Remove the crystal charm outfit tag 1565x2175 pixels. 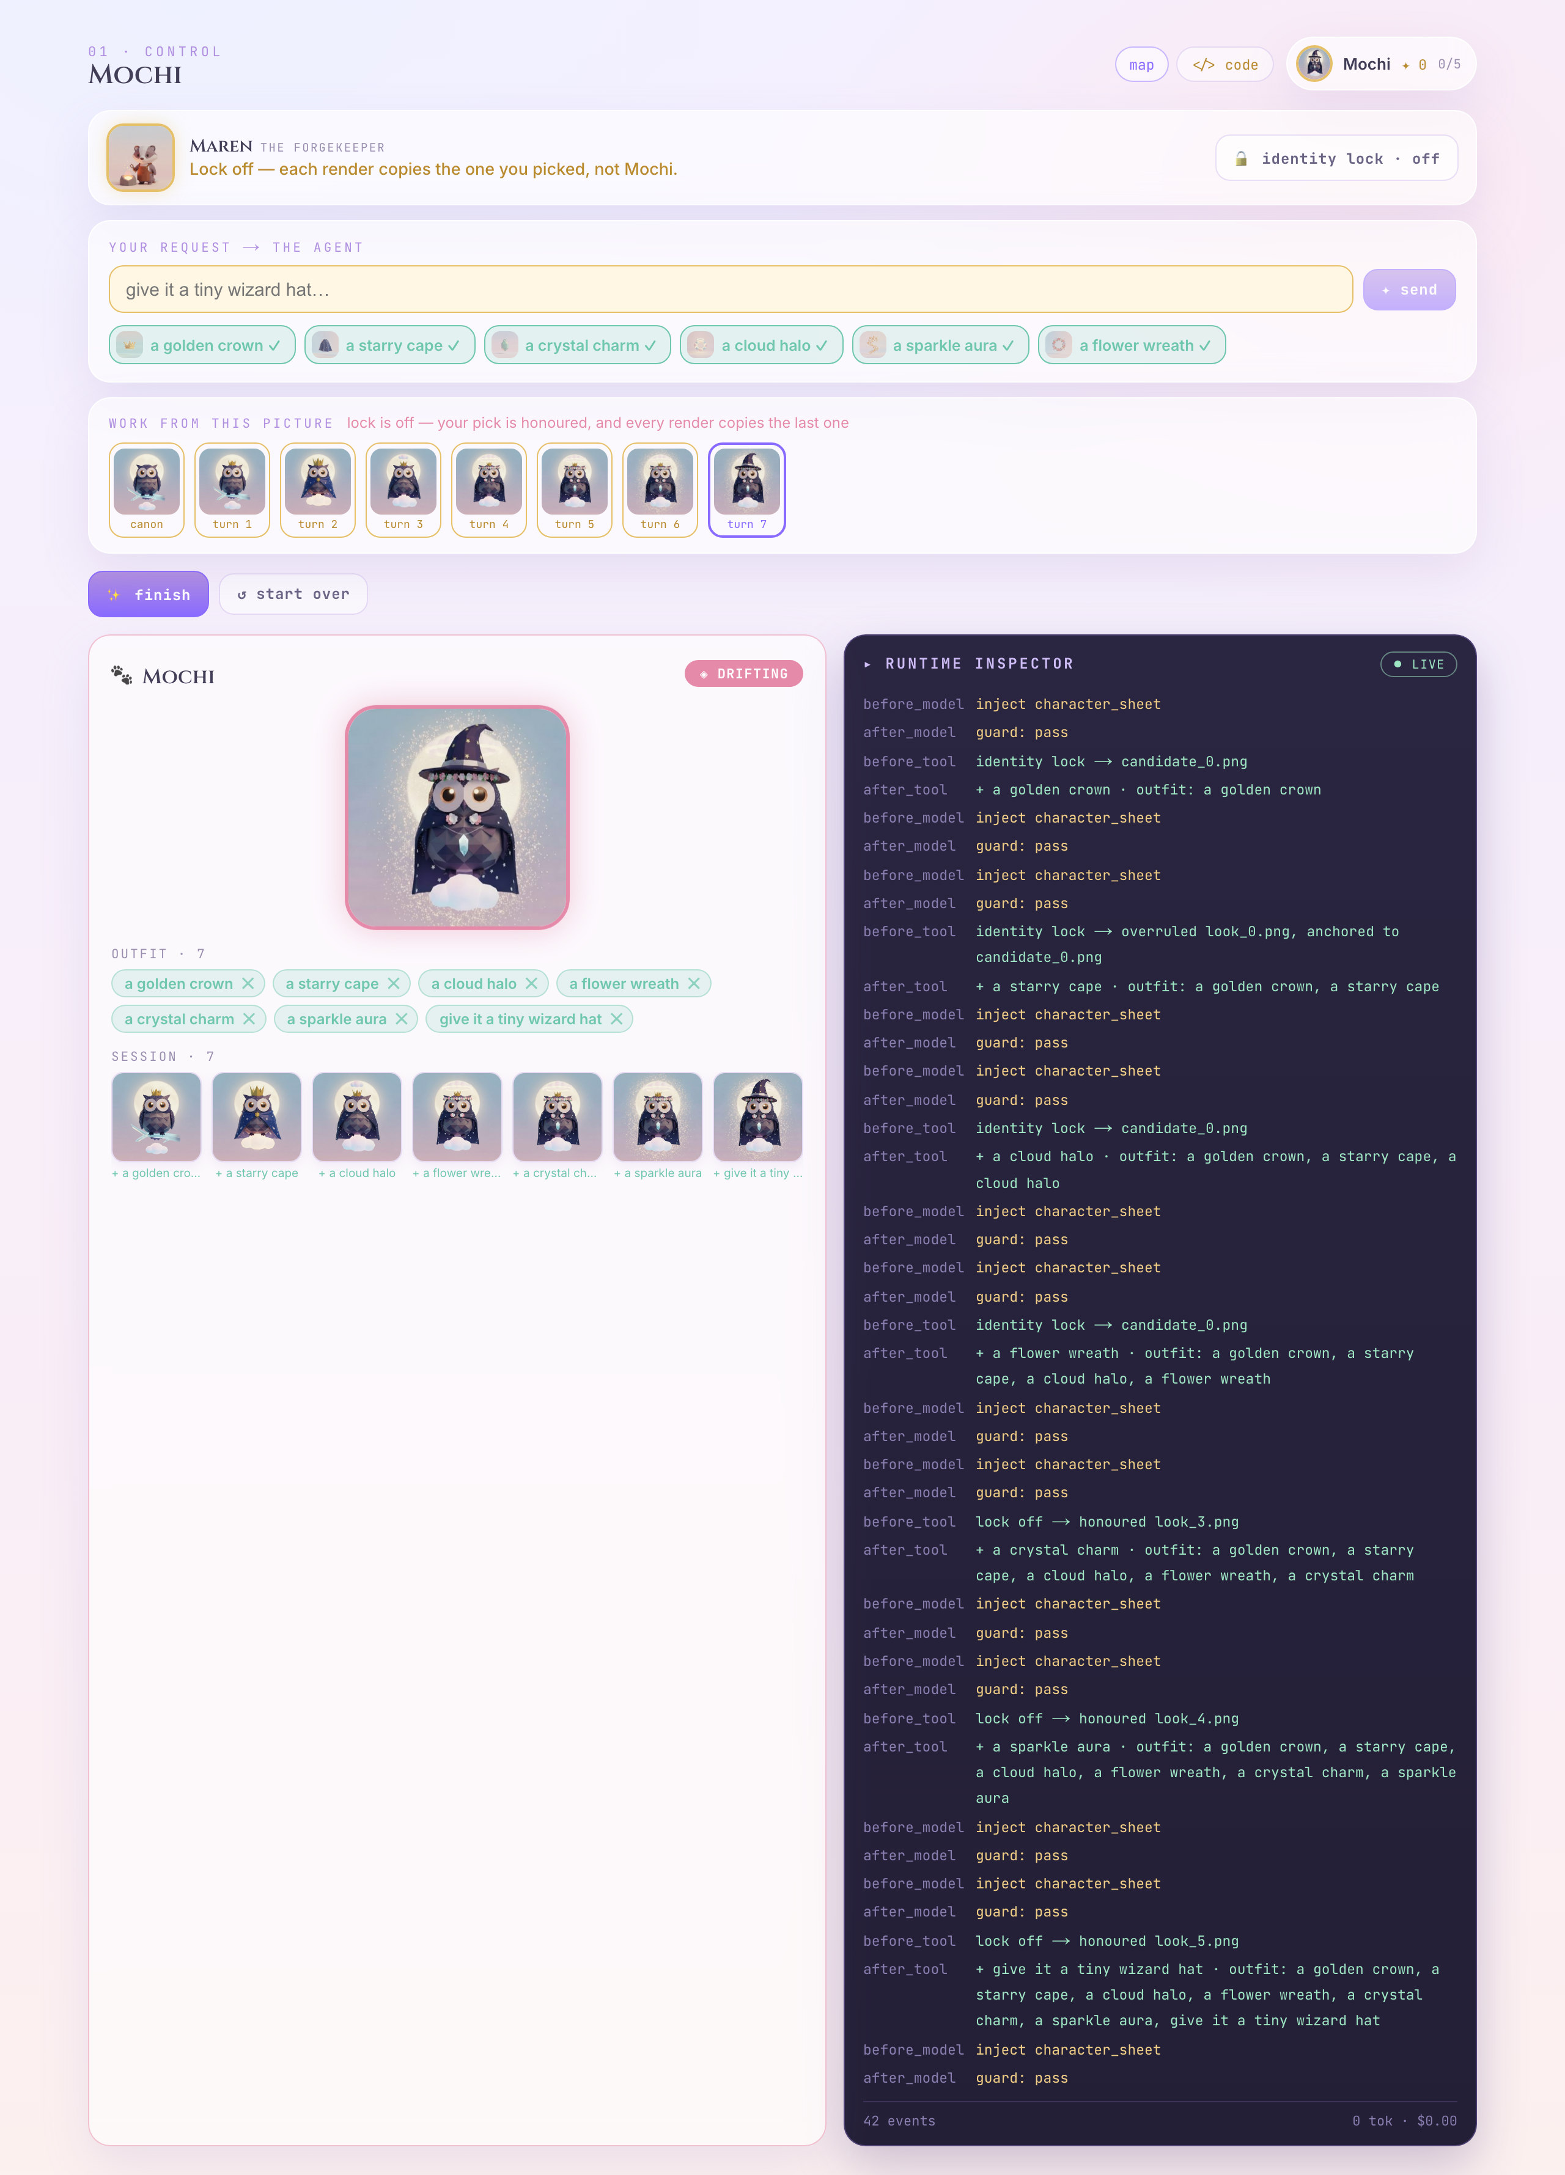click(249, 1019)
